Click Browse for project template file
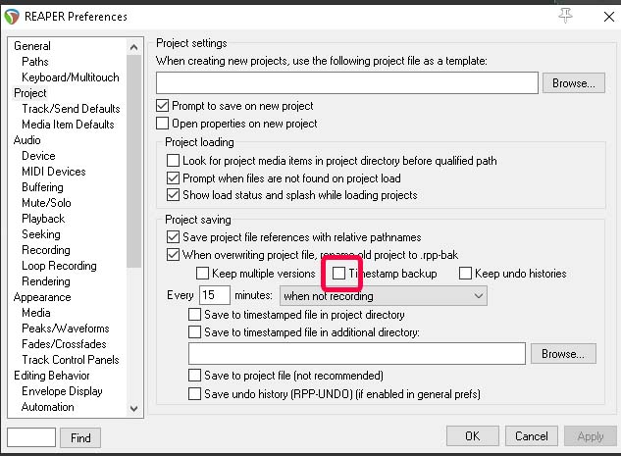Screen dimensions: 621x456 [574, 83]
